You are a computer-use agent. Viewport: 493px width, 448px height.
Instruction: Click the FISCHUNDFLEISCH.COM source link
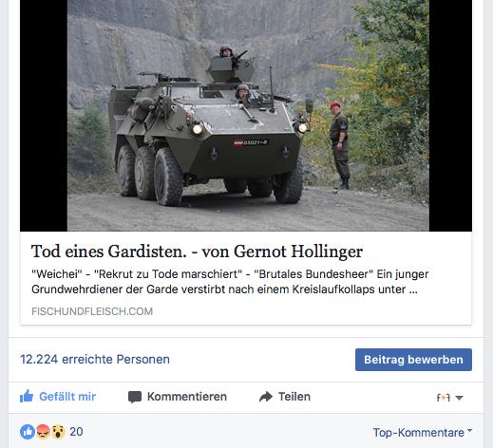[x=92, y=311]
